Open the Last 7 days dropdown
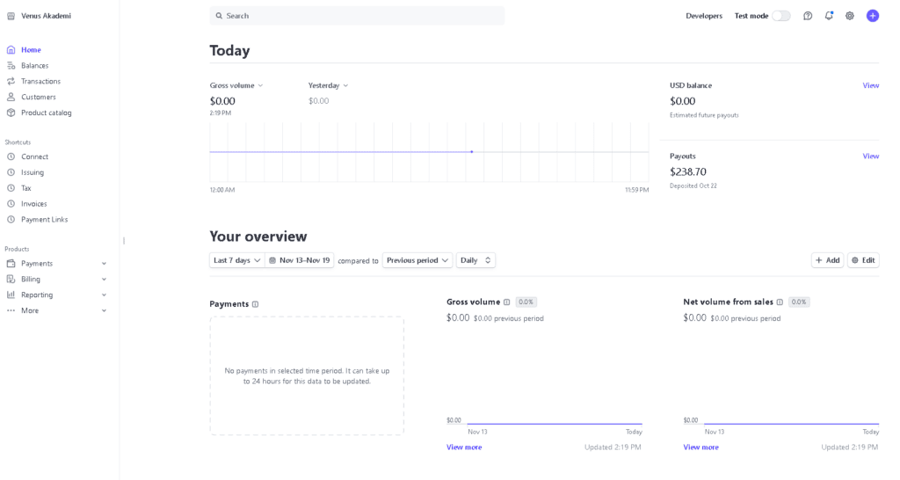The image size is (900, 480). tap(237, 260)
